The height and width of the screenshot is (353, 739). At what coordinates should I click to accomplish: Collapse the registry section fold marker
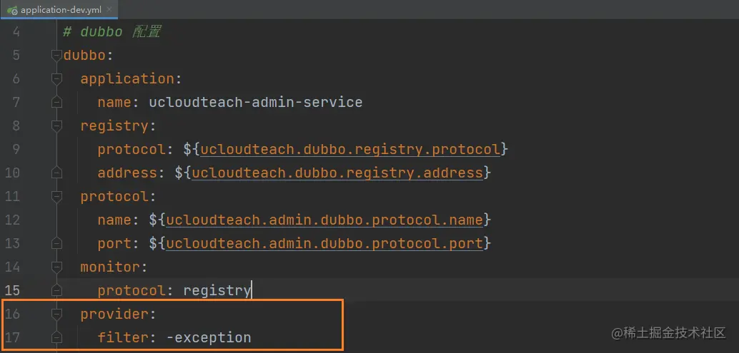[57, 126]
